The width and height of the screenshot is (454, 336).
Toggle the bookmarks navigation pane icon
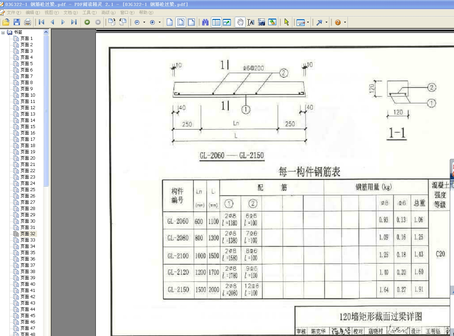tap(216, 22)
